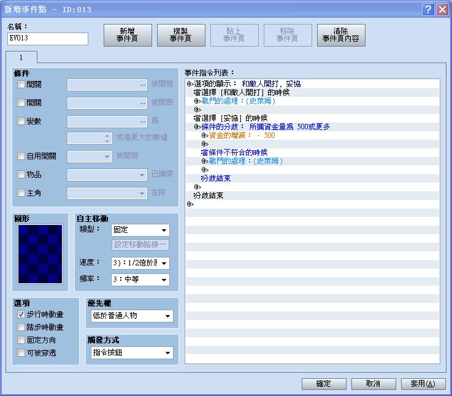Uncheck 步行時動畫 option

pos(21,314)
